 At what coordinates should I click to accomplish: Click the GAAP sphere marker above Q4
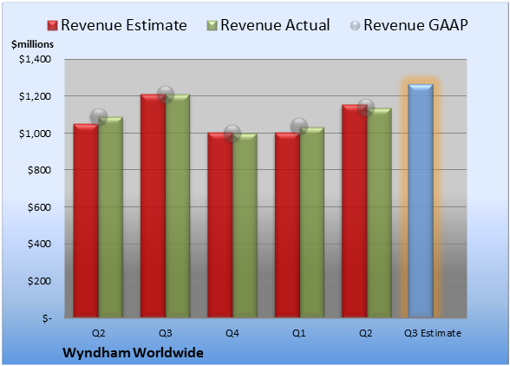coord(232,134)
